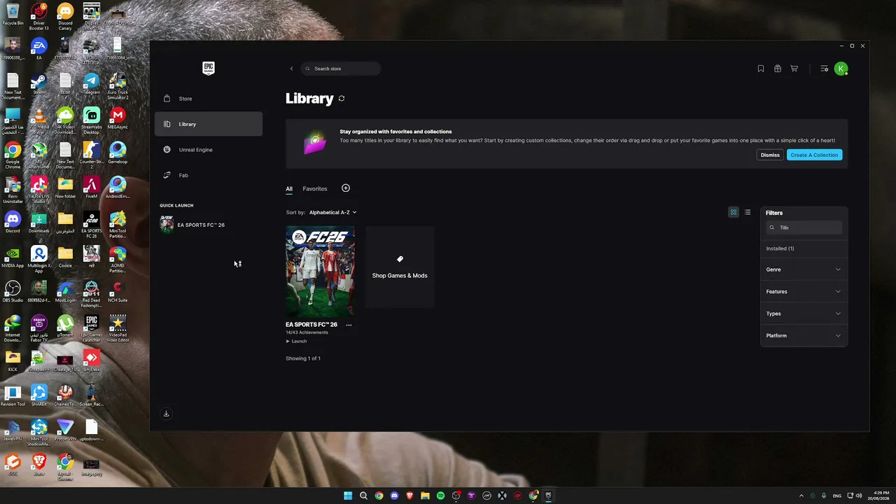Open the shopping cart
This screenshot has width=896, height=504.
click(794, 69)
